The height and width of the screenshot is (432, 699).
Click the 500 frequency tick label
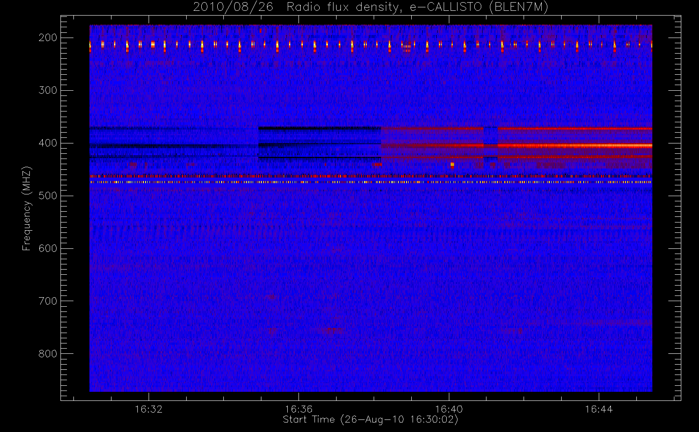[48, 196]
